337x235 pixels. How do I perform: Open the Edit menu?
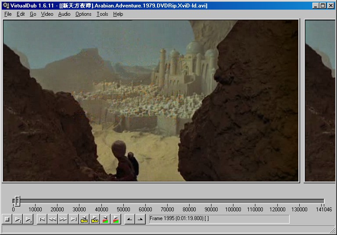(x=21, y=14)
